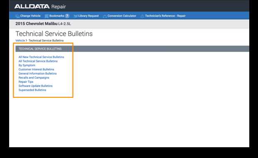This screenshot has width=258, height=158.
Task: Click the L4-2.5L engine label
Action: (x=65, y=24)
